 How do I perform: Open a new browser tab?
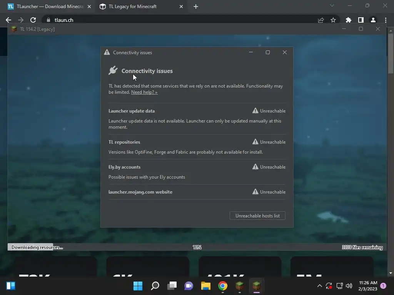(196, 7)
